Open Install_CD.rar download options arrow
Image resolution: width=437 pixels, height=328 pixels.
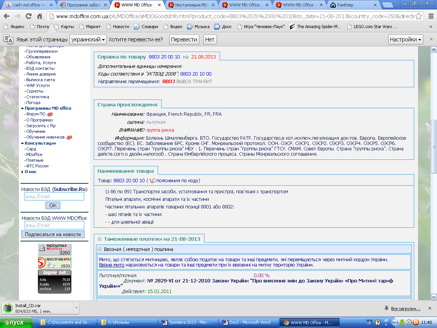tap(76, 308)
